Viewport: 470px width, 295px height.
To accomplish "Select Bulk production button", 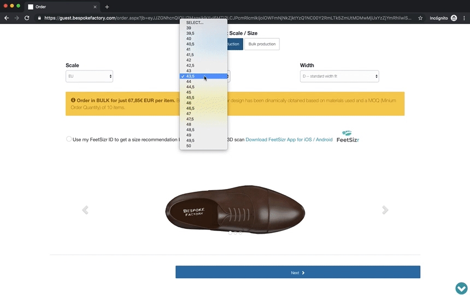I will click(x=262, y=44).
